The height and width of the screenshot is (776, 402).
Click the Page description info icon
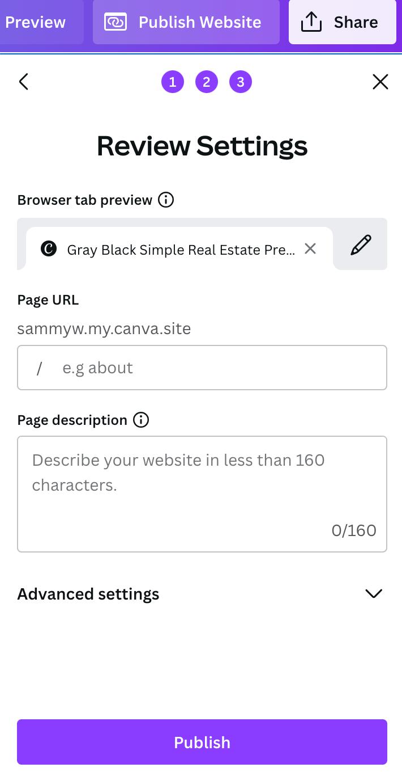[x=140, y=420]
